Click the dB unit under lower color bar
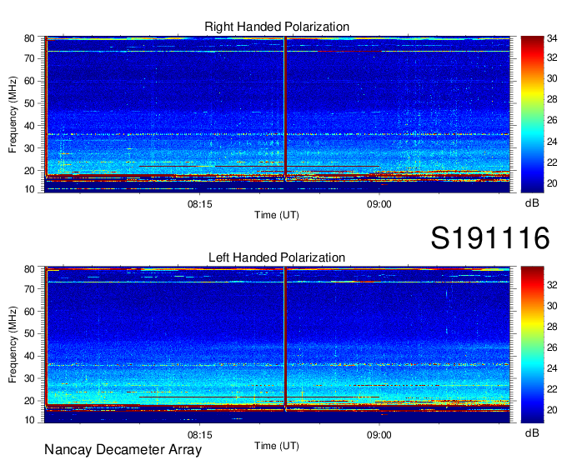Screen dimensions: 567x460 coord(532,432)
